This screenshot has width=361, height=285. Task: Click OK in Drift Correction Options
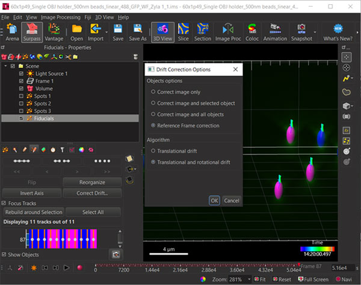[214, 201]
